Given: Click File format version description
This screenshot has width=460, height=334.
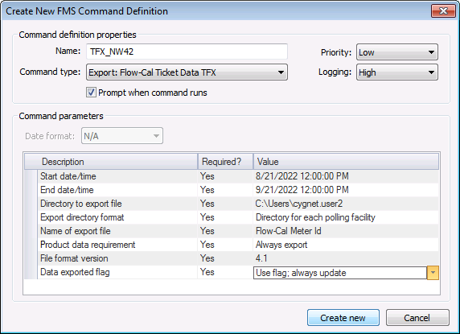Looking at the screenshot, I should (x=74, y=258).
